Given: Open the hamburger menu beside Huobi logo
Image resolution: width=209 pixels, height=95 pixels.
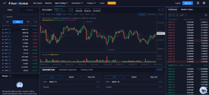Looking at the screenshot, I should point(4,3).
